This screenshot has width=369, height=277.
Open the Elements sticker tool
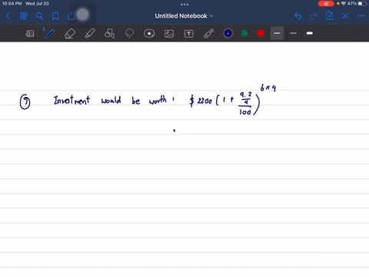[x=149, y=33]
